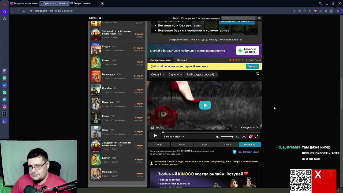
Task: Toggle picture-in-picture for the video player
Action: tap(258, 74)
